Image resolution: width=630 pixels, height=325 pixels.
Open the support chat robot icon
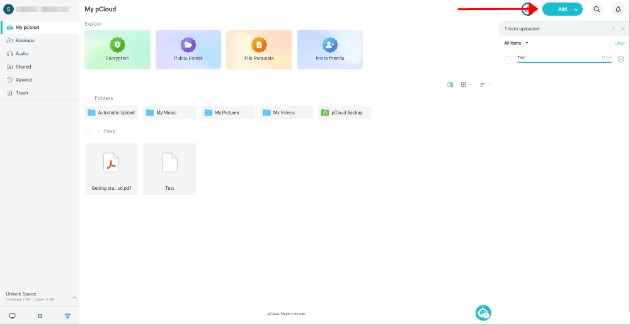483,312
